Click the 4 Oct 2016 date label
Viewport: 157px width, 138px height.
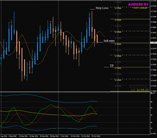[x=64, y=136]
